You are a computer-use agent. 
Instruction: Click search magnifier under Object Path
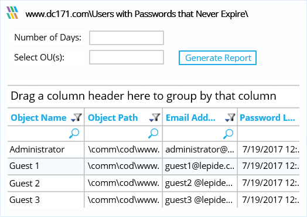coord(153,134)
